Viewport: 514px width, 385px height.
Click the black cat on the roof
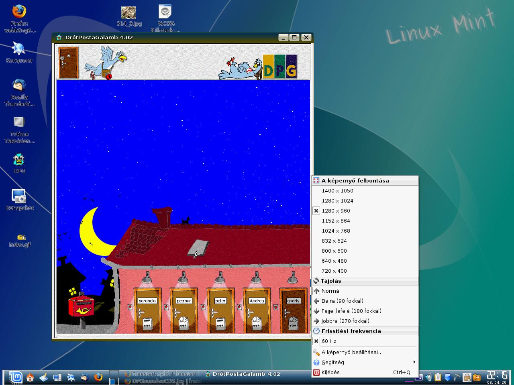coord(186,221)
